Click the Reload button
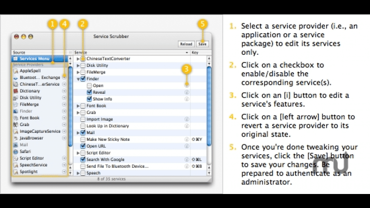370x208 pixels. coord(186,44)
